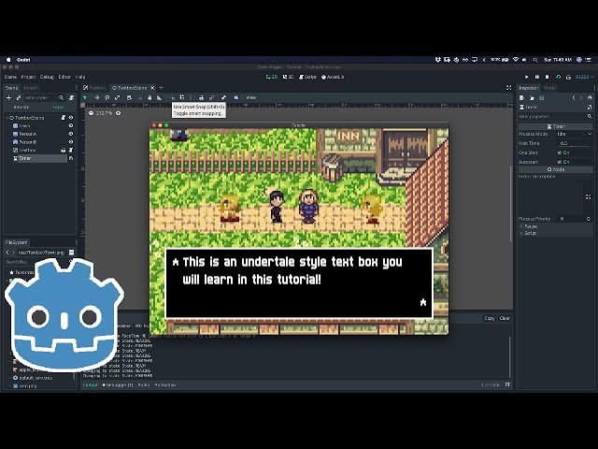The width and height of the screenshot is (598, 449).
Task: Zoom in on the 2D viewport
Action: coord(119,113)
